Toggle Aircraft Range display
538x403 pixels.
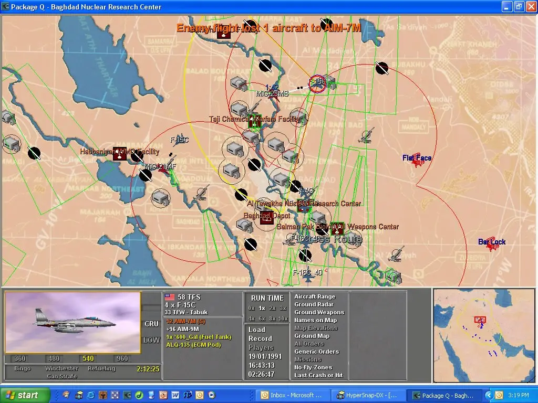pyautogui.click(x=314, y=297)
